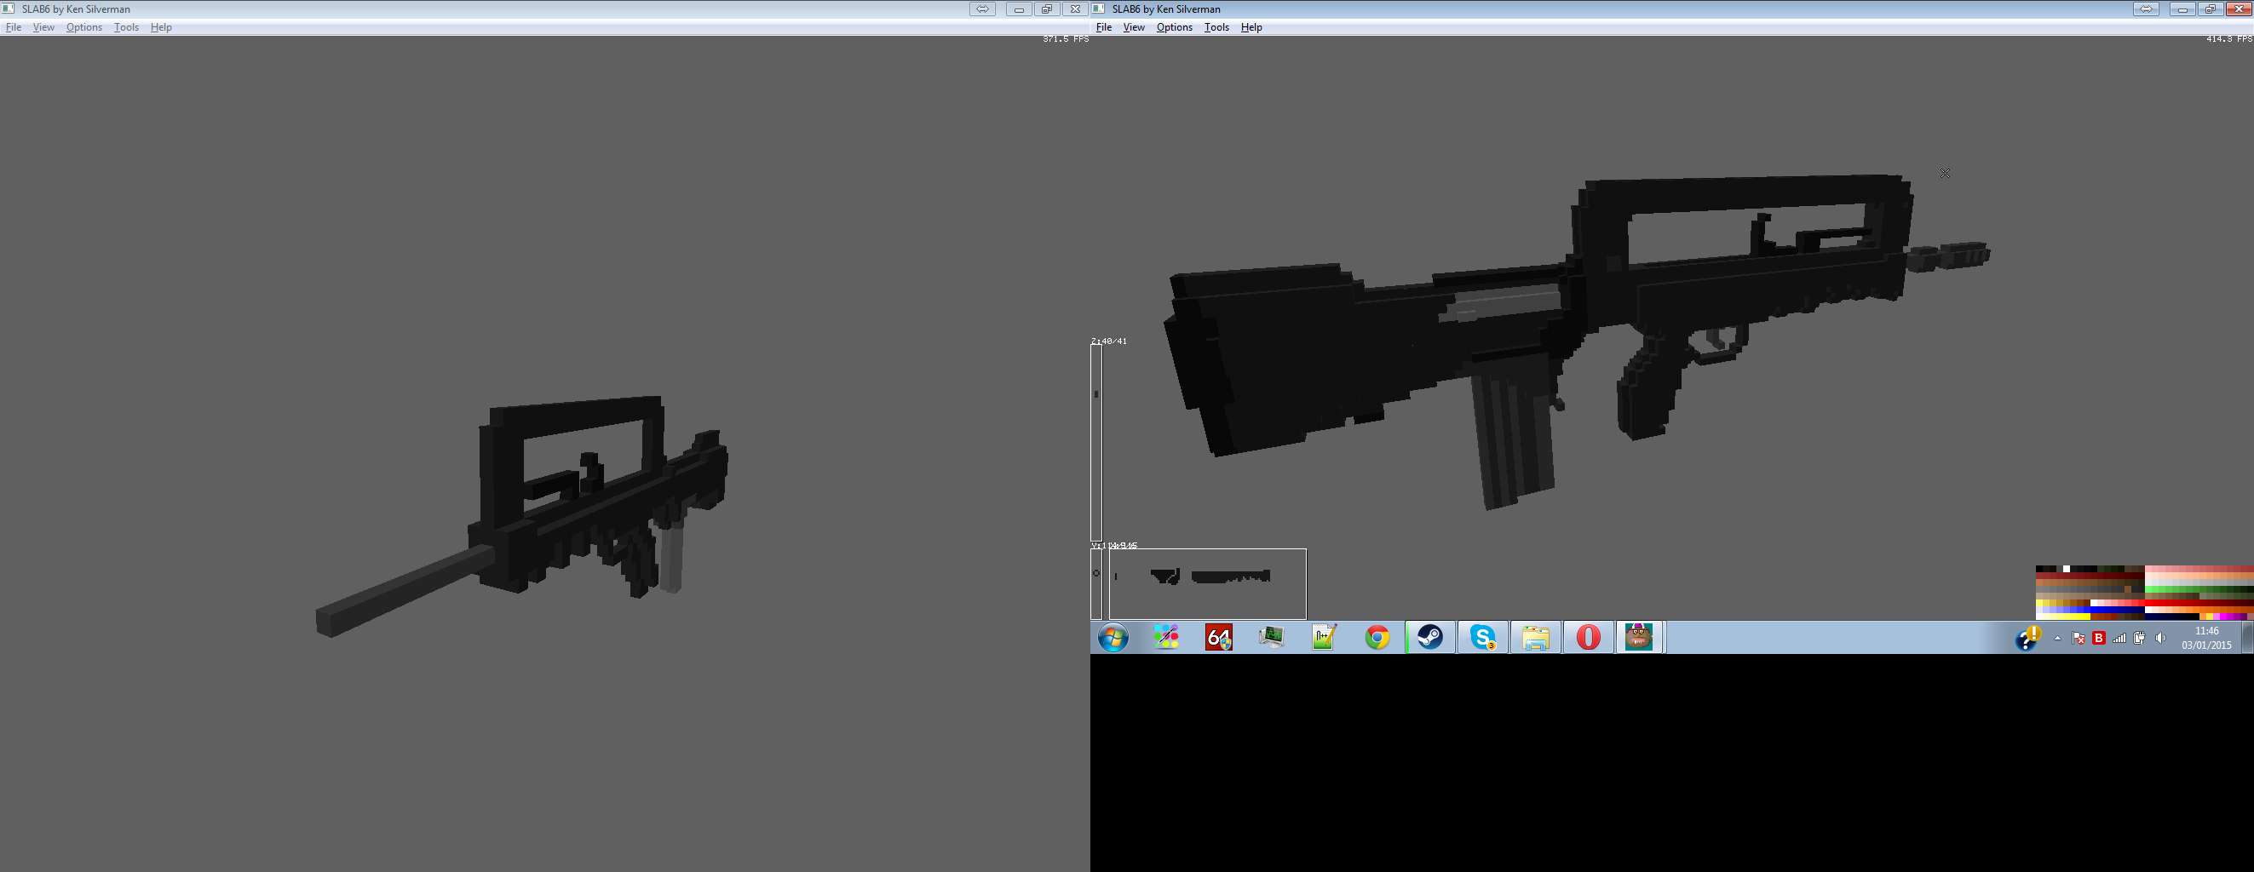The height and width of the screenshot is (872, 2254).
Task: Click the Windows Start orb
Action: click(1113, 638)
